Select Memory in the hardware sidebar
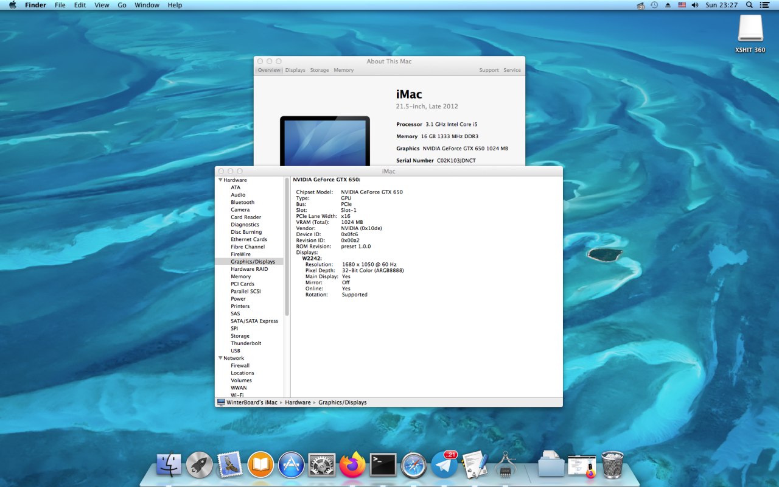Image resolution: width=779 pixels, height=487 pixels. (x=240, y=276)
